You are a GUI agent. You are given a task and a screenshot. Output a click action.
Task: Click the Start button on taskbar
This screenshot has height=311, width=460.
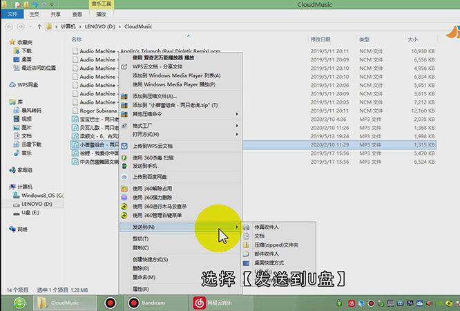tap(19, 303)
